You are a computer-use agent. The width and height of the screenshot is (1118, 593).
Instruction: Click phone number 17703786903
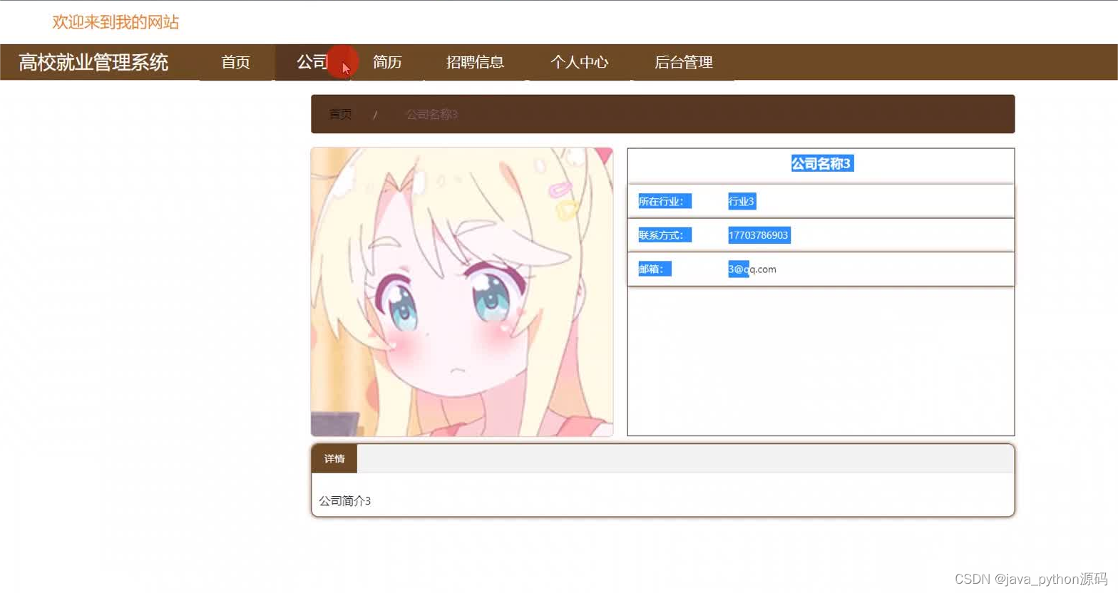click(x=759, y=235)
